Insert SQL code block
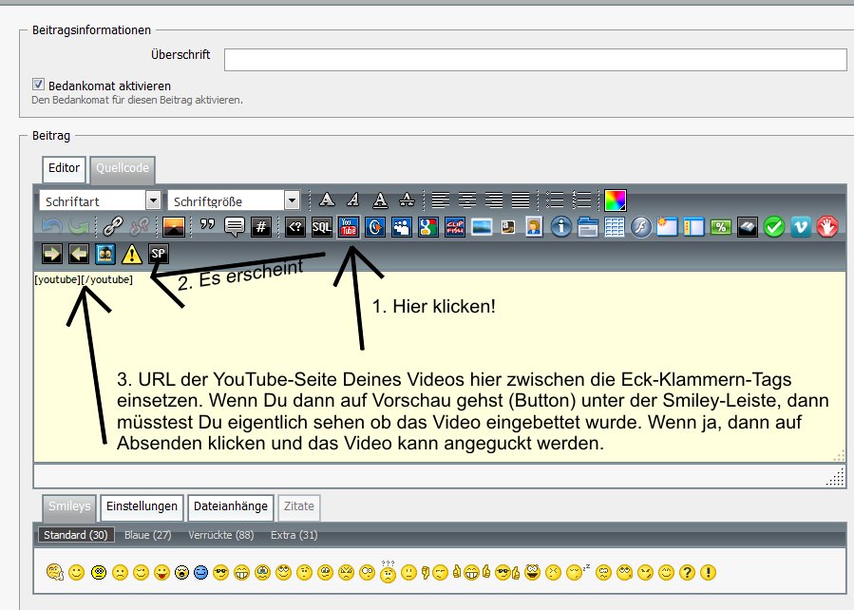Viewport: 854px width, 610px height. [x=322, y=226]
